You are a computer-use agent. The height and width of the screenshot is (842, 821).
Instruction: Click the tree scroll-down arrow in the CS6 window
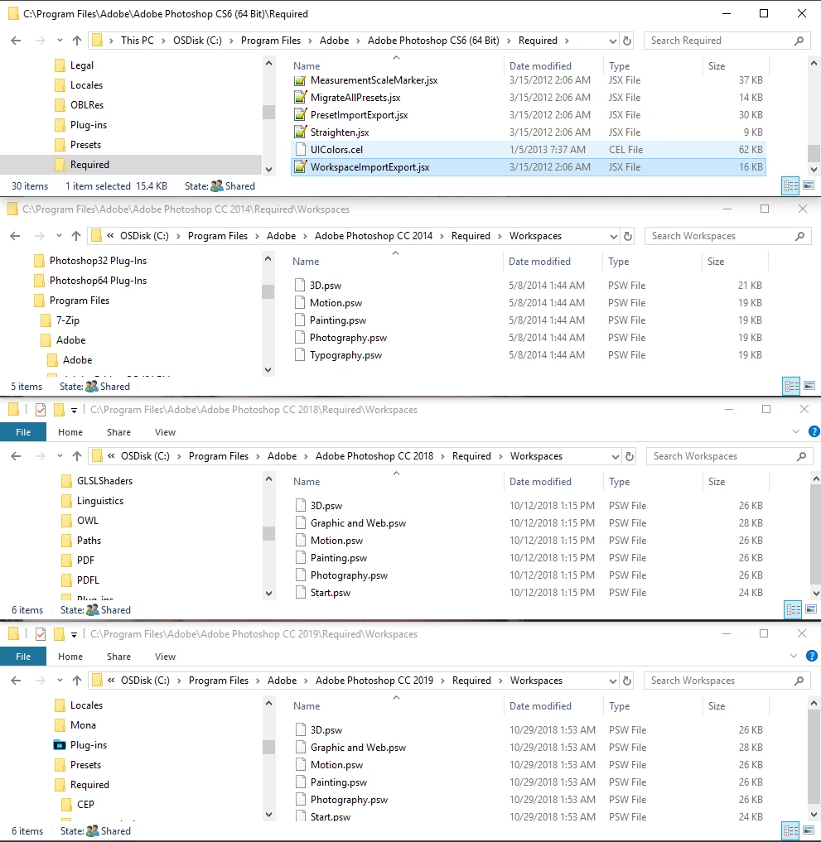click(x=268, y=169)
